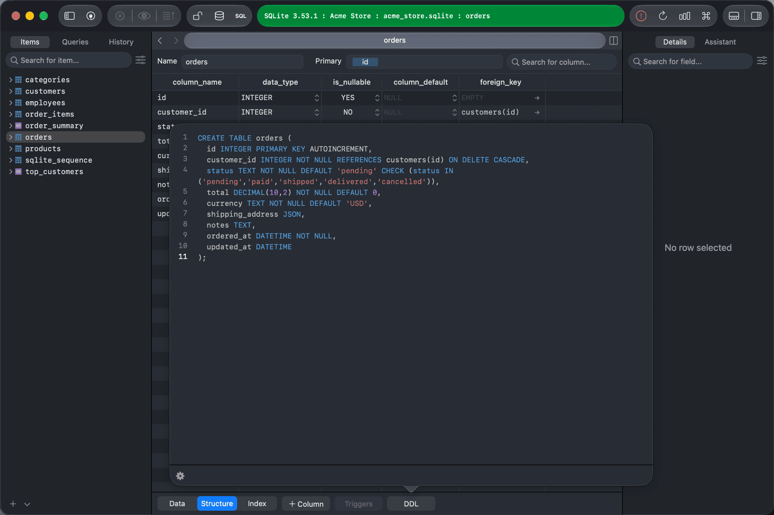The image size is (774, 515).
Task: Open column_default dropdown for customer_id row
Action: pos(455,112)
